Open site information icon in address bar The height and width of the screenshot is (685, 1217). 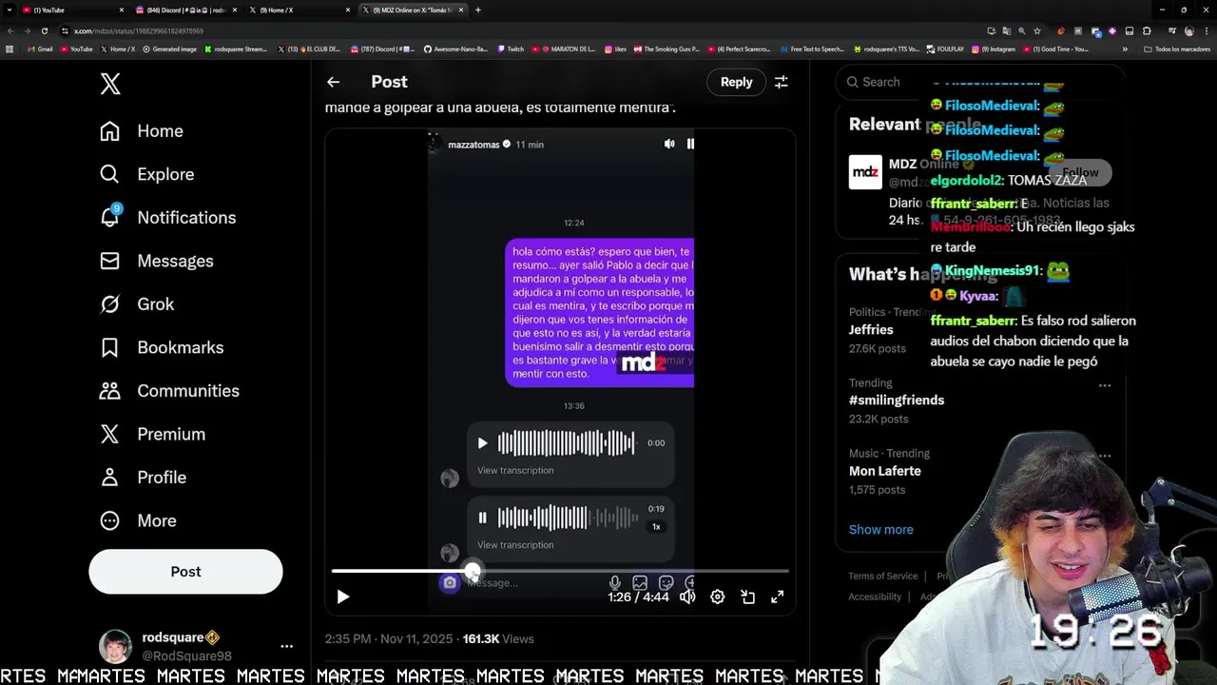[x=65, y=30]
